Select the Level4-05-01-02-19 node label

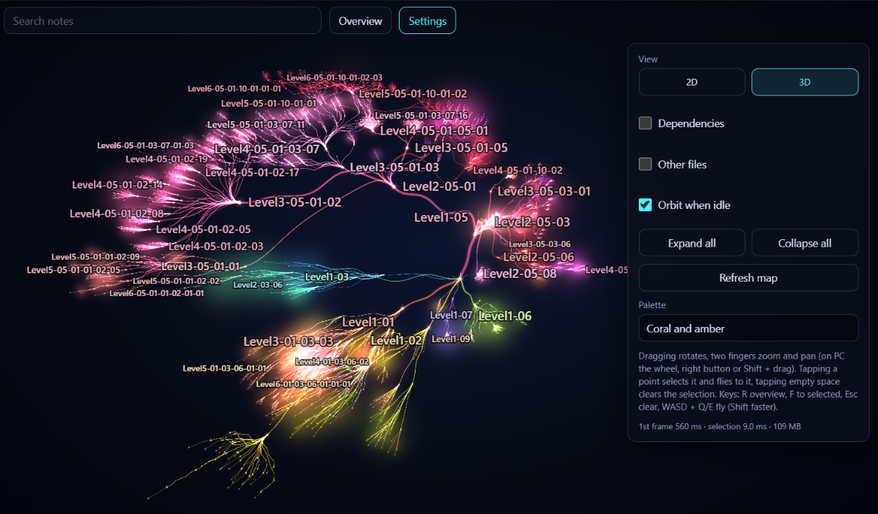tap(167, 159)
